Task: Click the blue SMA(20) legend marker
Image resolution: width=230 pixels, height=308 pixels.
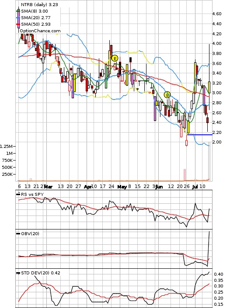Action: click(x=18, y=18)
